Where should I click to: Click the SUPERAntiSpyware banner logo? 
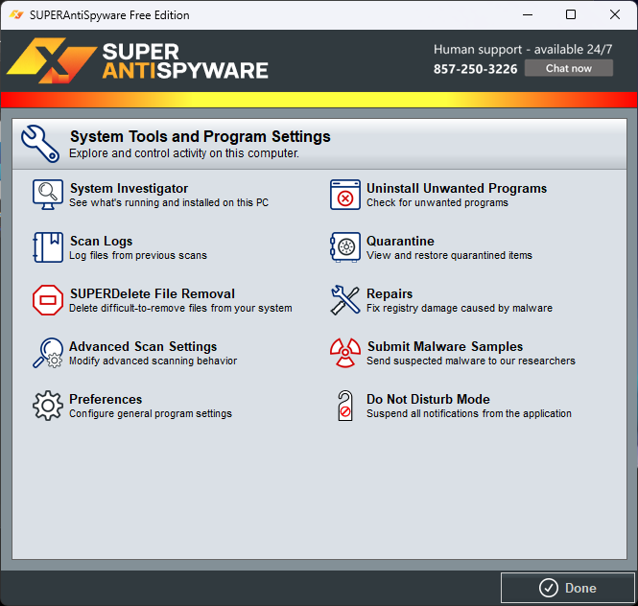[x=137, y=60]
